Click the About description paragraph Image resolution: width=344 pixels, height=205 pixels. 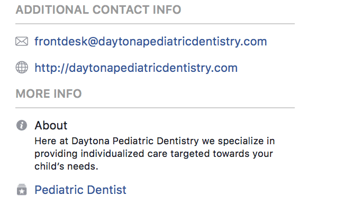click(x=155, y=154)
